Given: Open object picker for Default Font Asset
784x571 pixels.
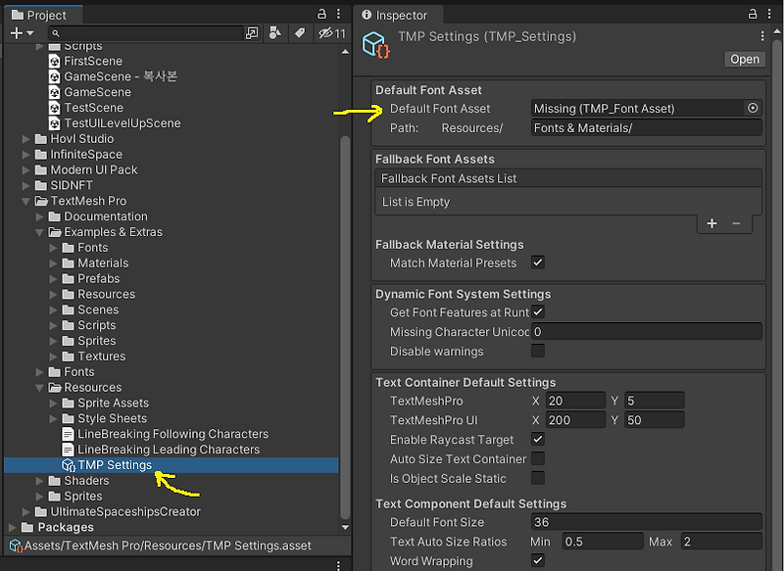Looking at the screenshot, I should (x=753, y=108).
